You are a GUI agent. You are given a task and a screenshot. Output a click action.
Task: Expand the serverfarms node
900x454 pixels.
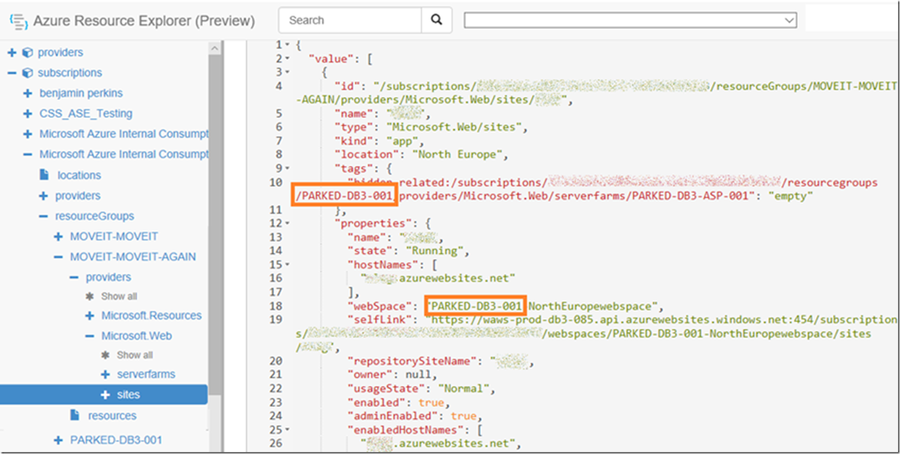tap(105, 374)
